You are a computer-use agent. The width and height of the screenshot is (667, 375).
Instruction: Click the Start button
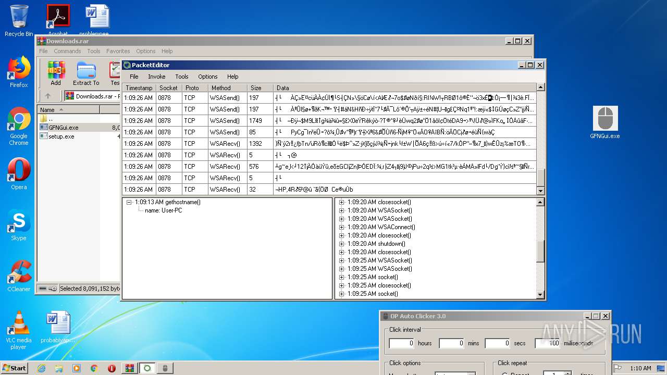[x=14, y=368]
